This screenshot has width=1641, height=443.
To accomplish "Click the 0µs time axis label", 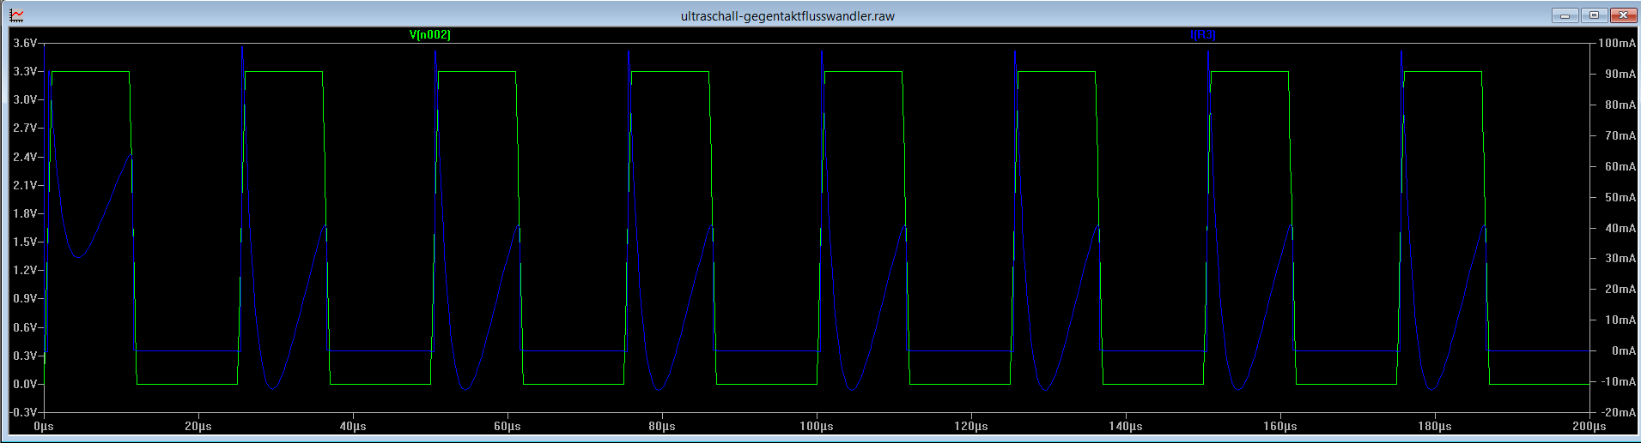I will click(x=44, y=426).
